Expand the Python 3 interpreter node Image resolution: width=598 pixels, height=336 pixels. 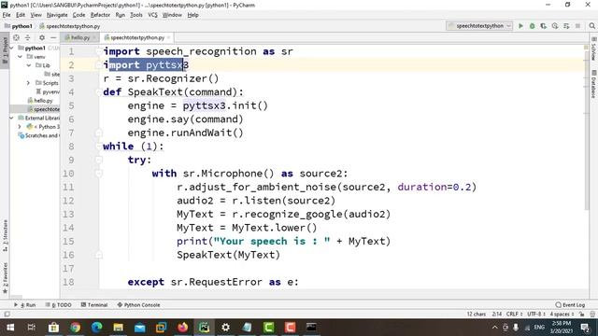(20, 127)
